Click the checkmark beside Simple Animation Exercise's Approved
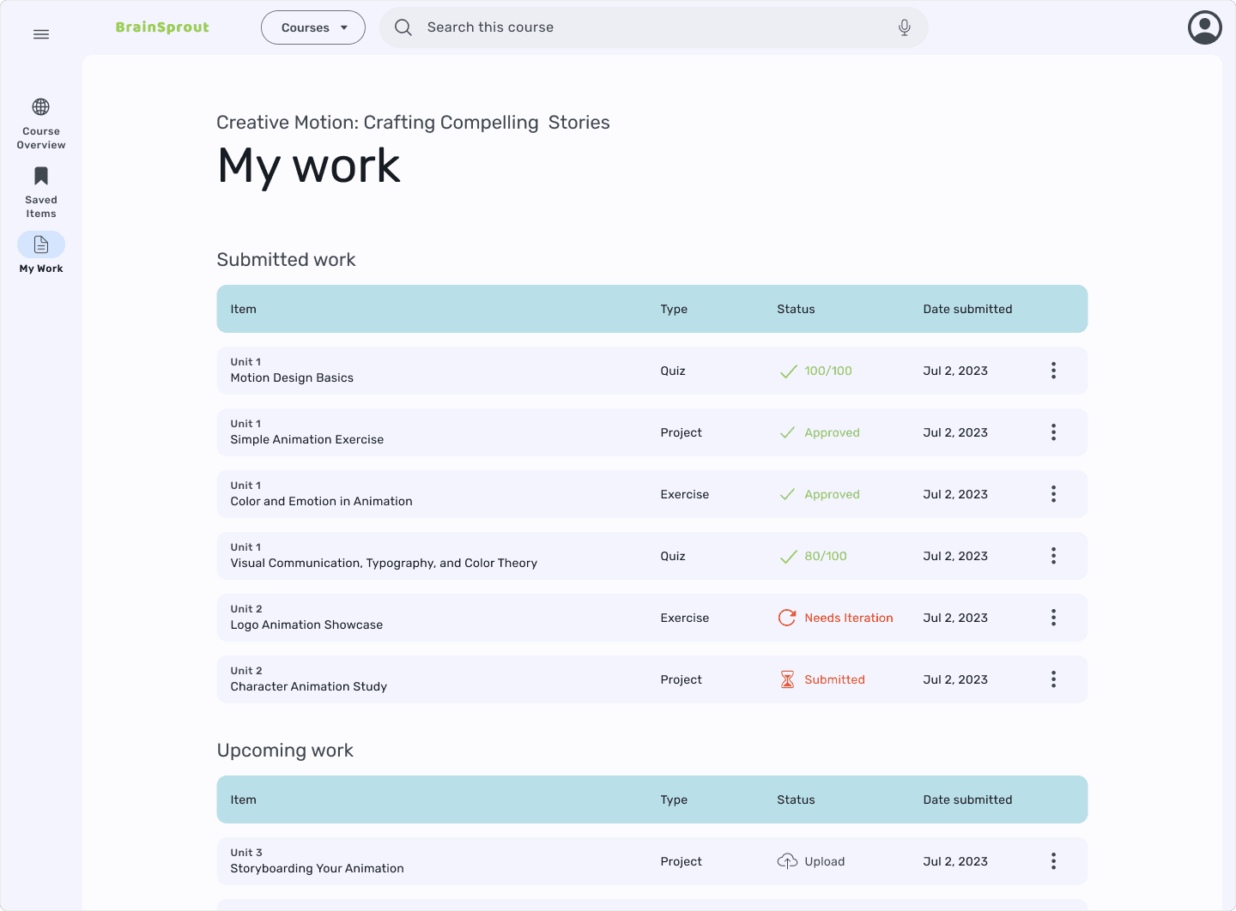 [x=787, y=432]
